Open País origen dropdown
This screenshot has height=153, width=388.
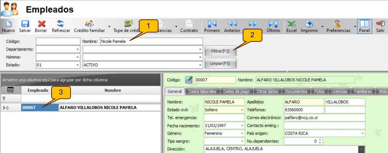coord(362,134)
